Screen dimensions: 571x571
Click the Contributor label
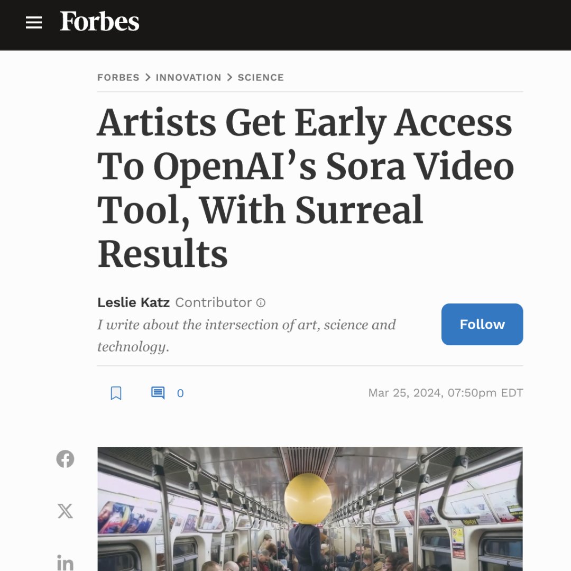(214, 302)
